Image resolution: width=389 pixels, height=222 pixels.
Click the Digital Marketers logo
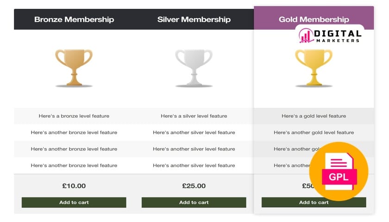330,36
